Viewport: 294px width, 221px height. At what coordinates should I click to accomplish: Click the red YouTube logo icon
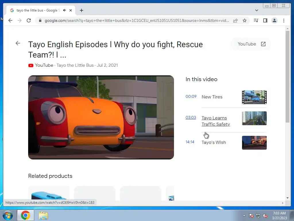click(x=31, y=65)
